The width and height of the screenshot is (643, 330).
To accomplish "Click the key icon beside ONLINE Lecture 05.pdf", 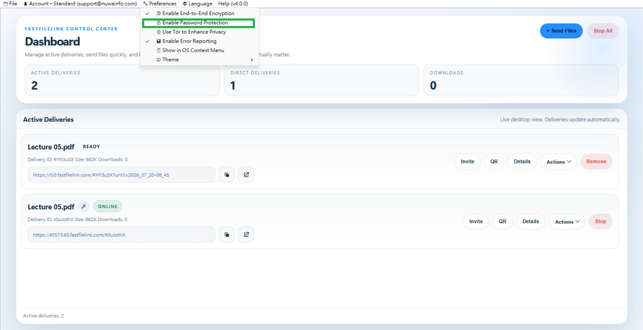I will pyautogui.click(x=84, y=206).
